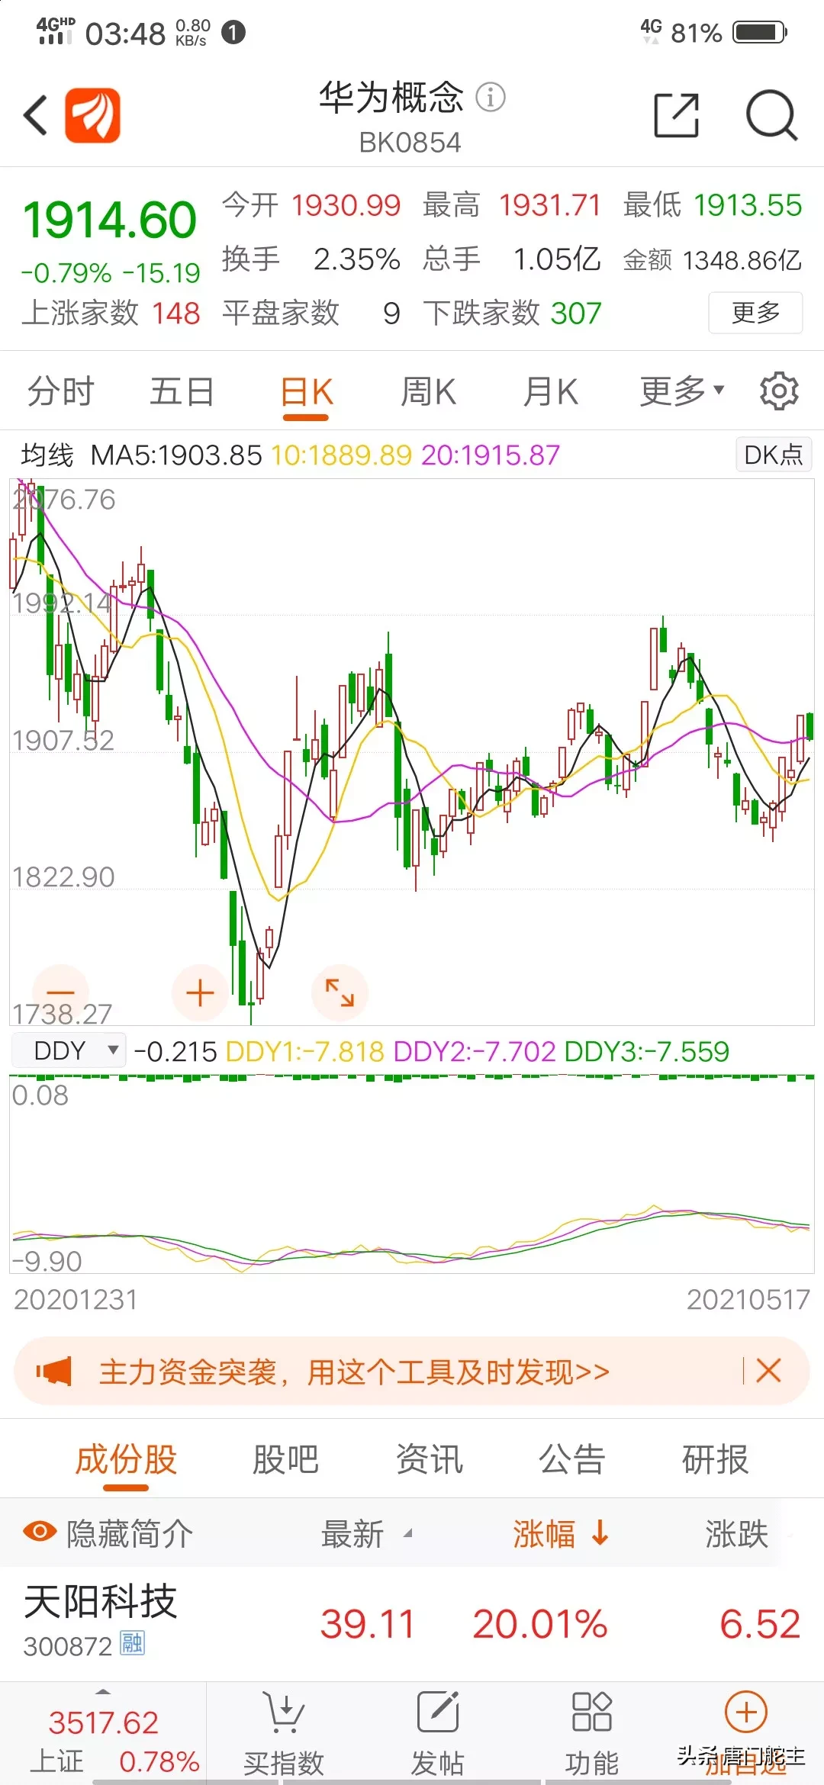
Task: Tap the DDY1:-7.818 value
Action: click(x=305, y=1051)
